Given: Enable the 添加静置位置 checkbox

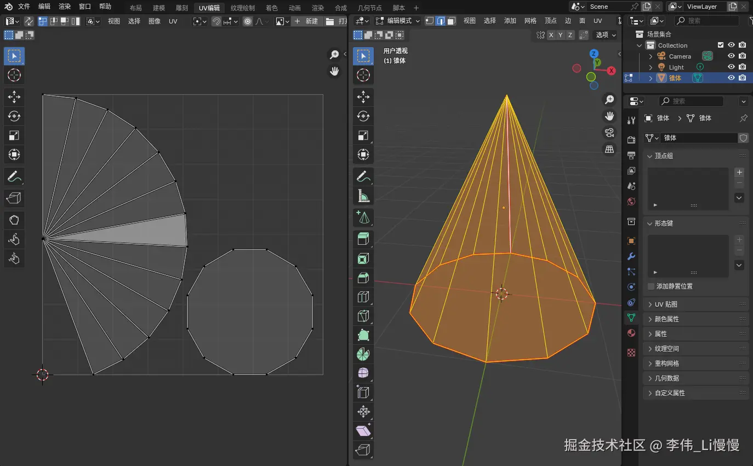Looking at the screenshot, I should (651, 286).
